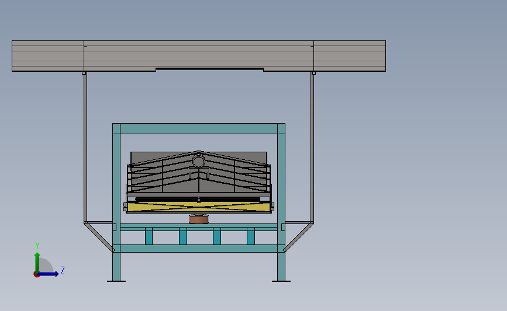Select the right diagonal brace
Image resolution: width=507 pixels, height=311 pixels.
298,237
